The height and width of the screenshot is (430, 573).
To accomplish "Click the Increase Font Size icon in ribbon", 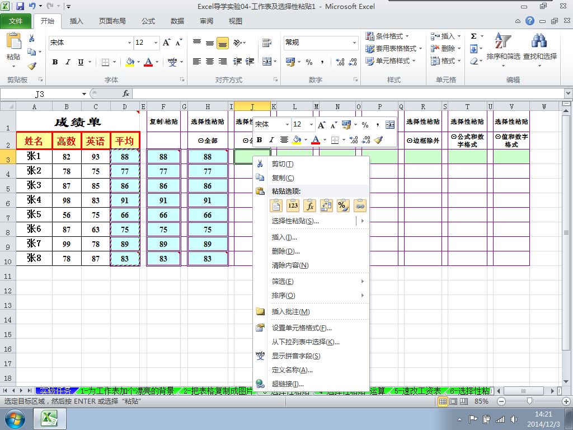I will pyautogui.click(x=166, y=43).
